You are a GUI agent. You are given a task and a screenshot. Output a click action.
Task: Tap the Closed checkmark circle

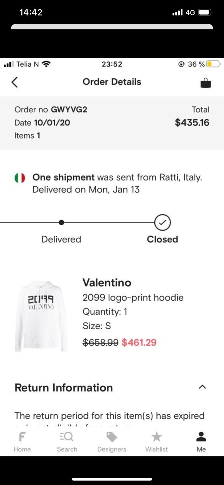(x=162, y=222)
